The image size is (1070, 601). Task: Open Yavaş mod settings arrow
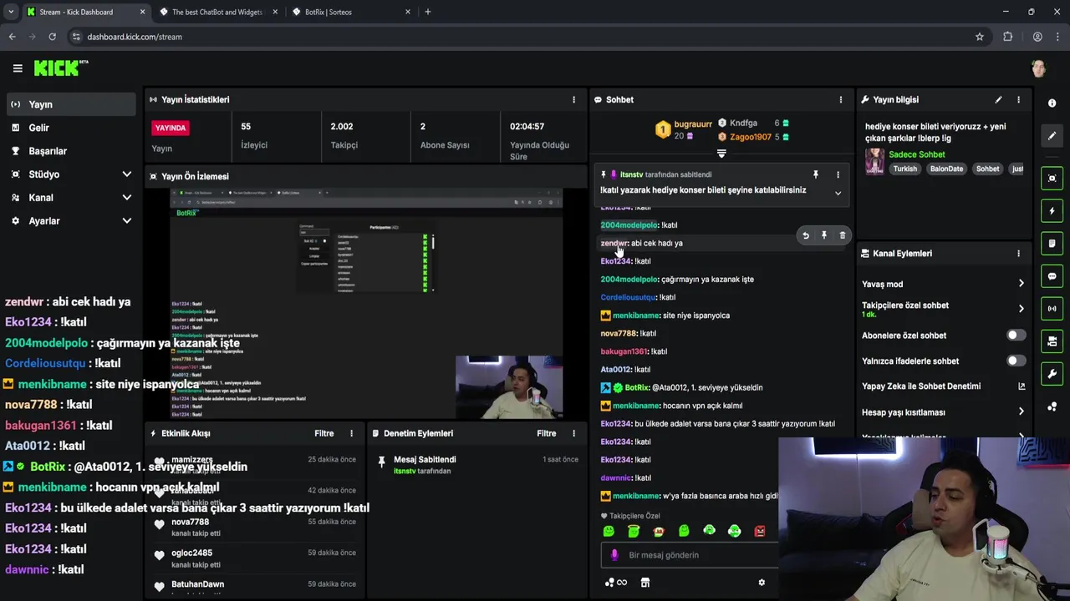pos(1021,284)
